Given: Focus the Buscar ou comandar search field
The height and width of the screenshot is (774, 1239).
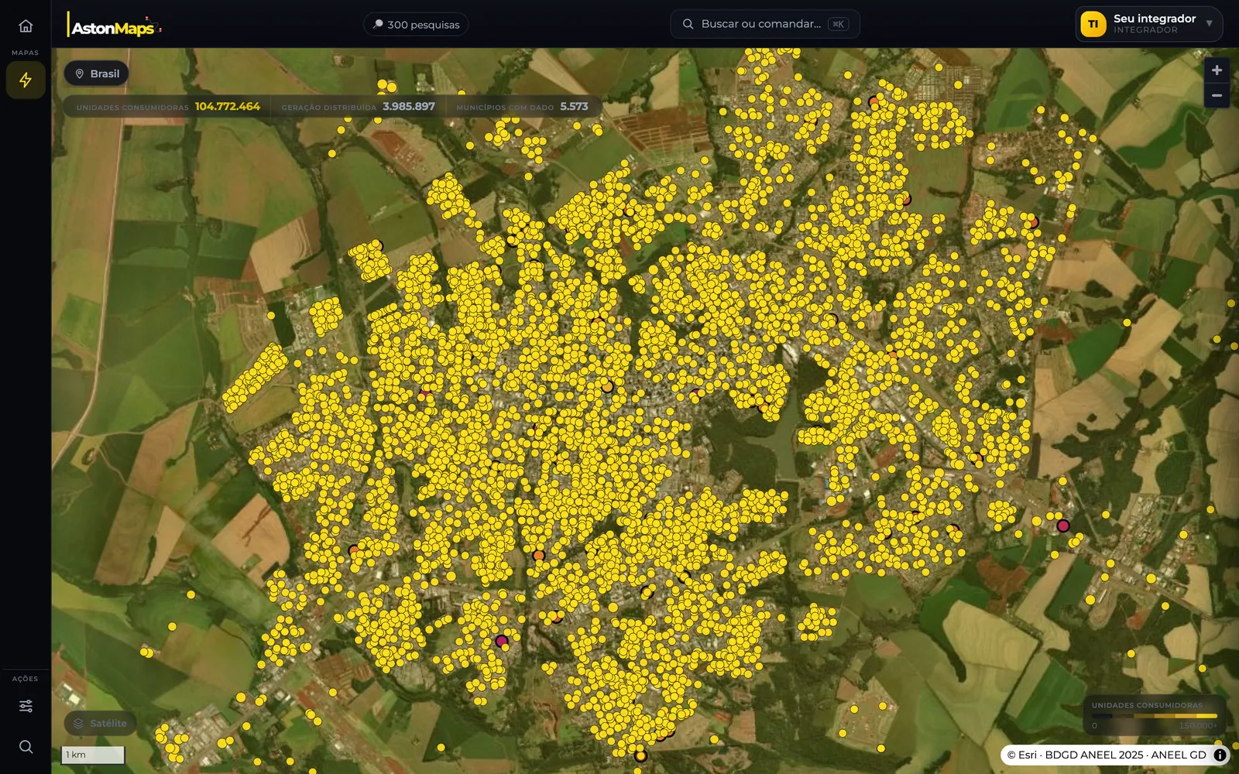Looking at the screenshot, I should click(x=764, y=24).
